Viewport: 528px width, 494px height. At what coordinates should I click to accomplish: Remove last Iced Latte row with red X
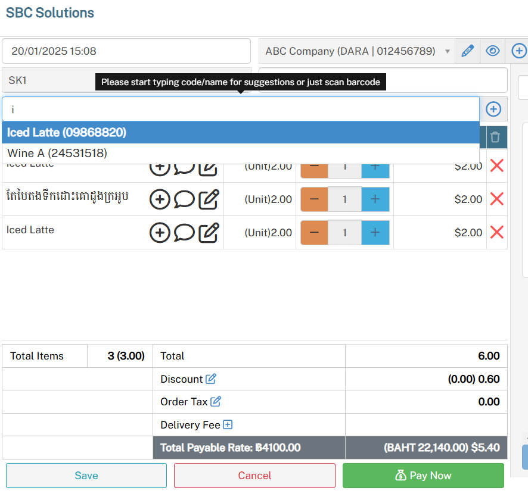tap(496, 232)
